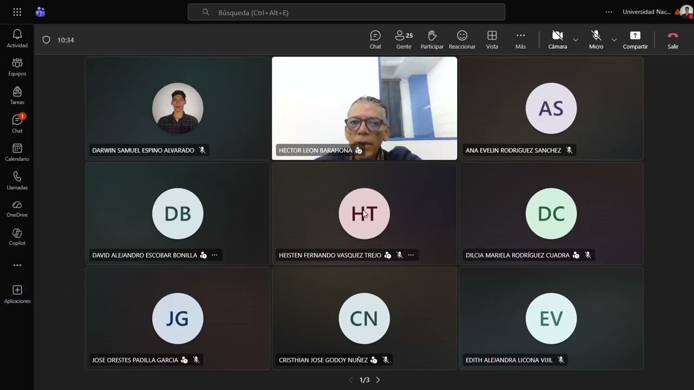Click name JOSE ORESTES PADILLA GARCIA
Image resolution: width=694 pixels, height=390 pixels.
[135, 360]
